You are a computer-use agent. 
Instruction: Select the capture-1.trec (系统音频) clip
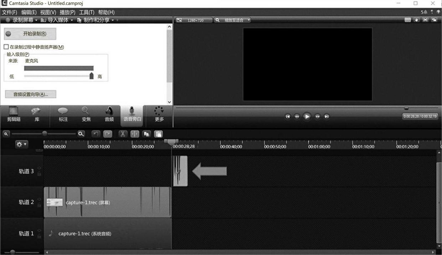(108, 234)
